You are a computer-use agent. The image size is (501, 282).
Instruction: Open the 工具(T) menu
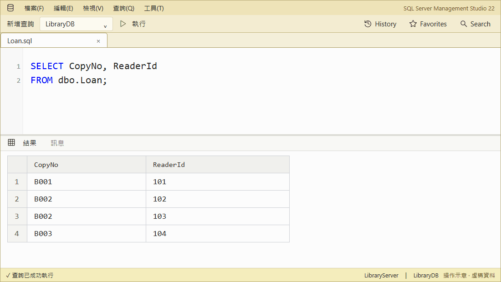pyautogui.click(x=153, y=8)
